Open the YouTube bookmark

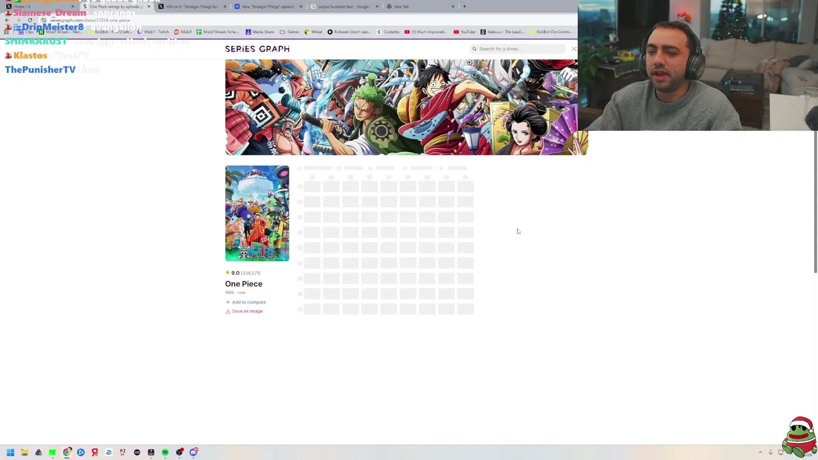point(465,32)
